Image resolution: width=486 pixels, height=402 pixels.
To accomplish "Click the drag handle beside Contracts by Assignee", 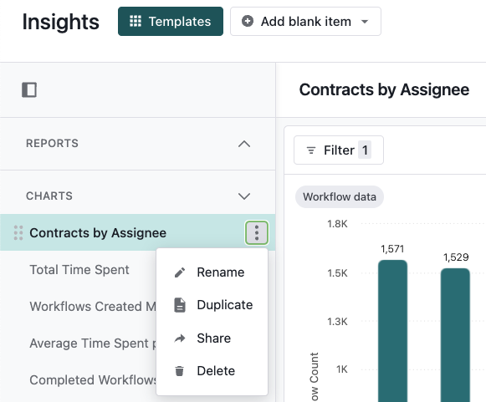I will click(x=18, y=233).
